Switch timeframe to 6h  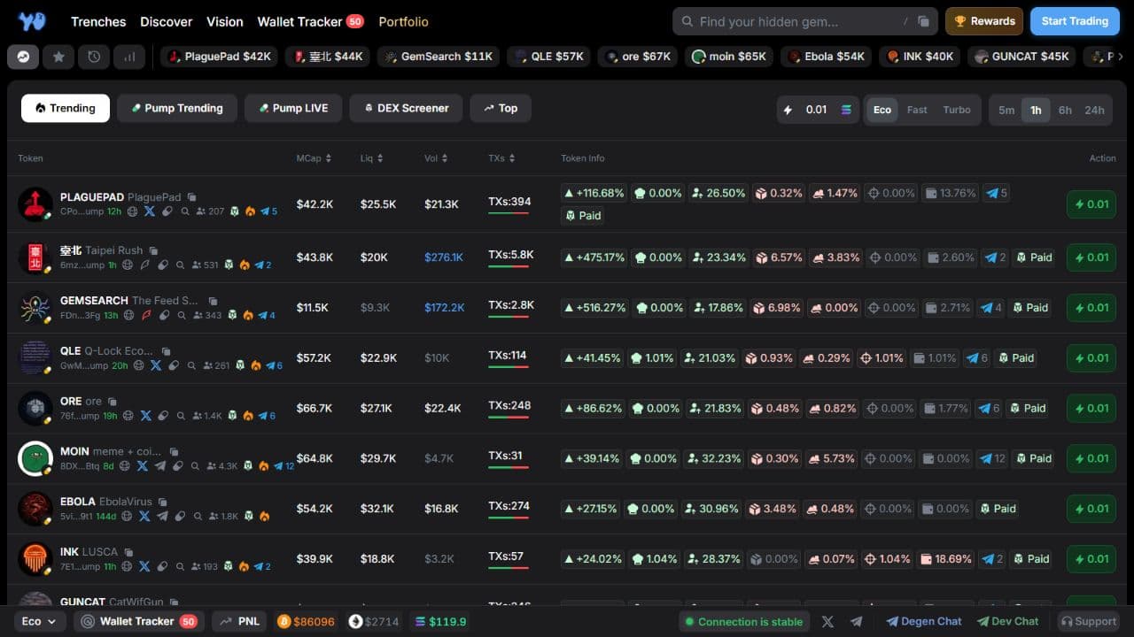(x=1065, y=111)
